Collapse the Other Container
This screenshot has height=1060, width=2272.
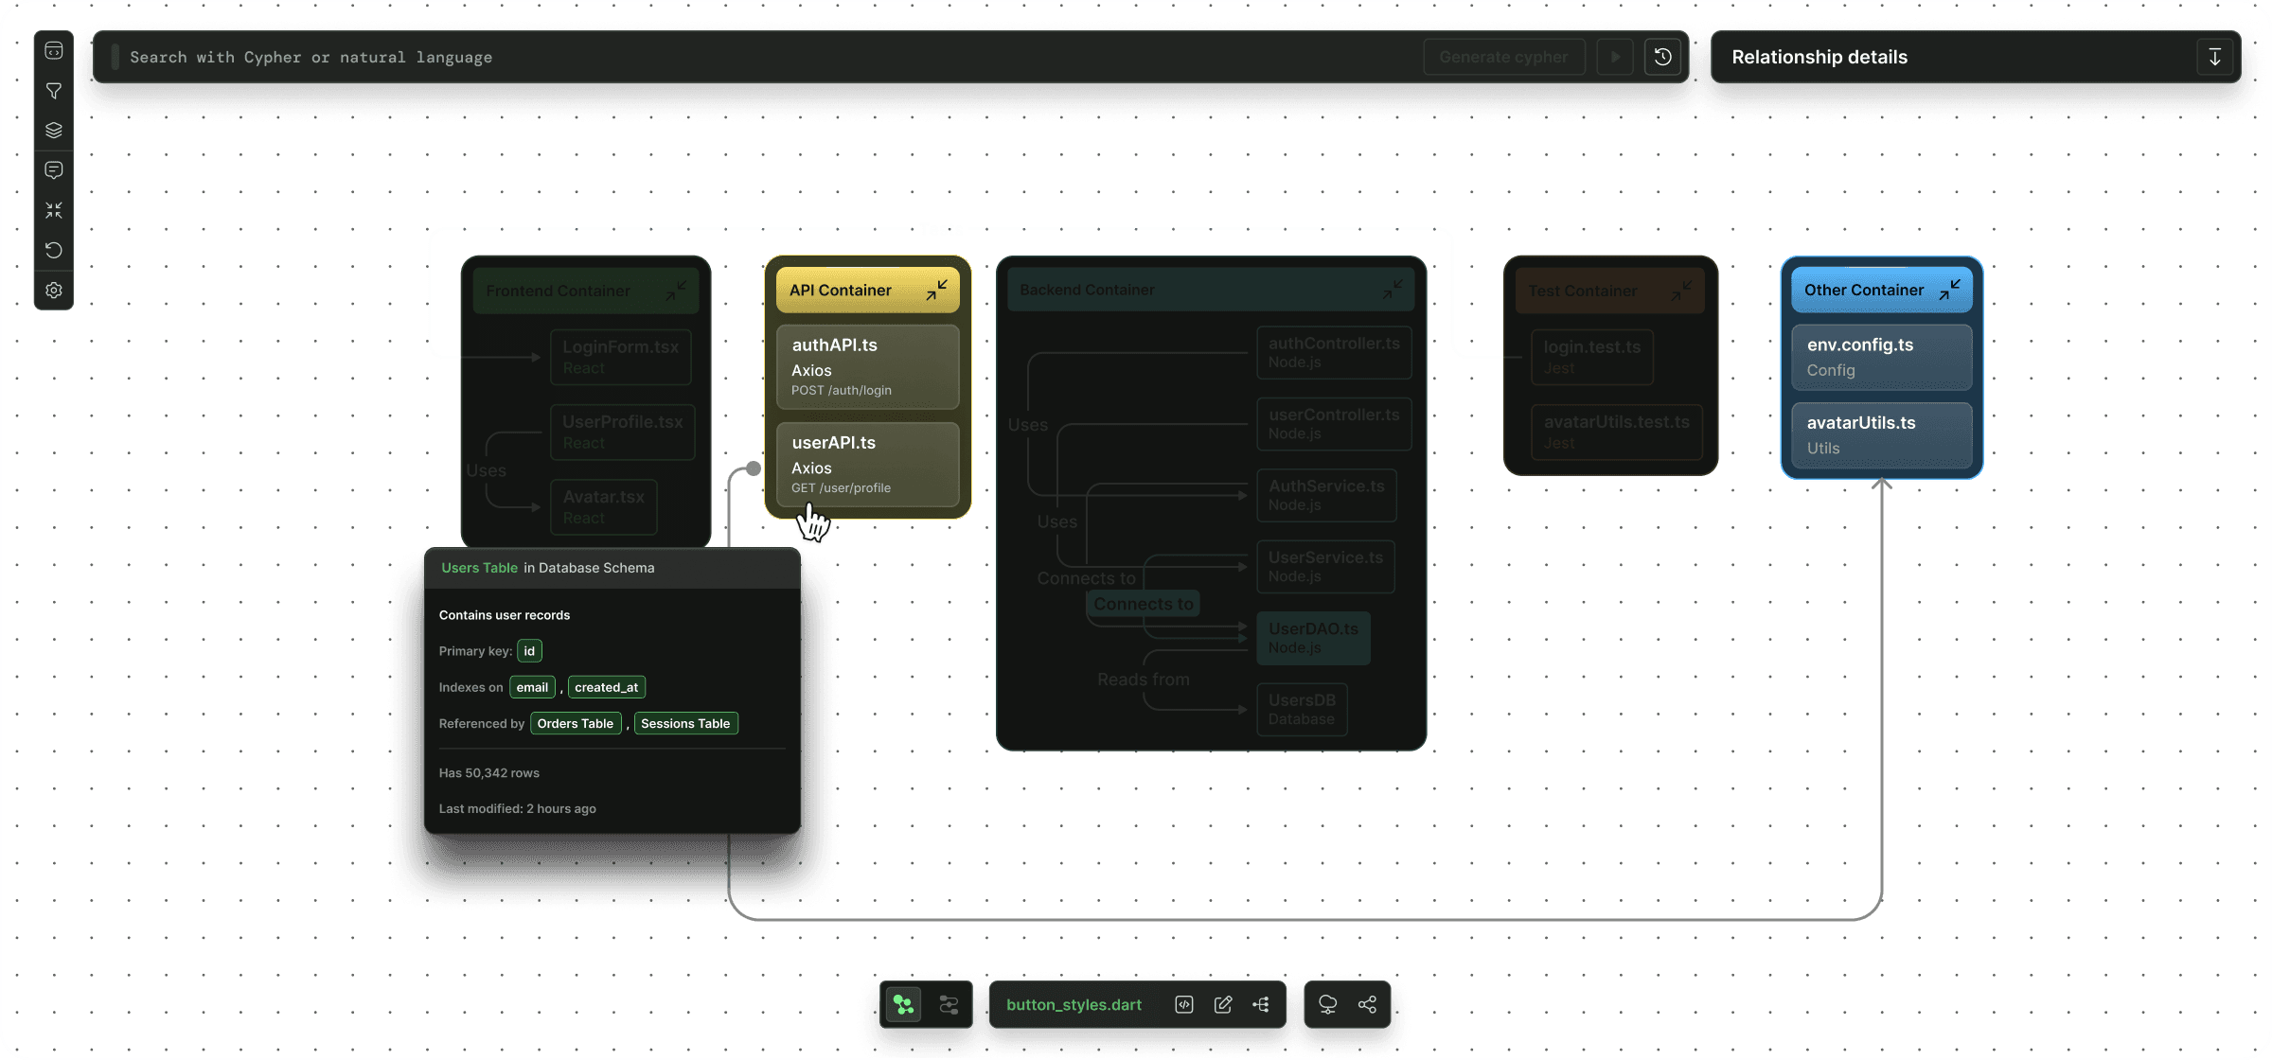(1949, 290)
